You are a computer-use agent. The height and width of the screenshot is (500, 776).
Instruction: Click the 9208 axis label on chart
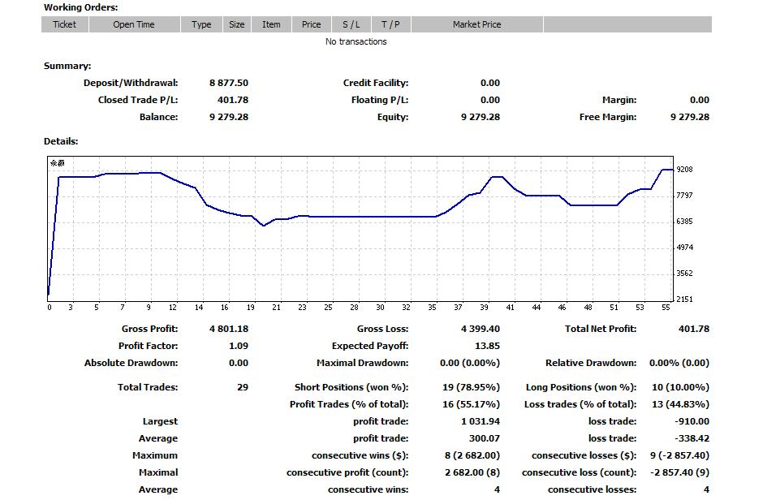coord(684,170)
